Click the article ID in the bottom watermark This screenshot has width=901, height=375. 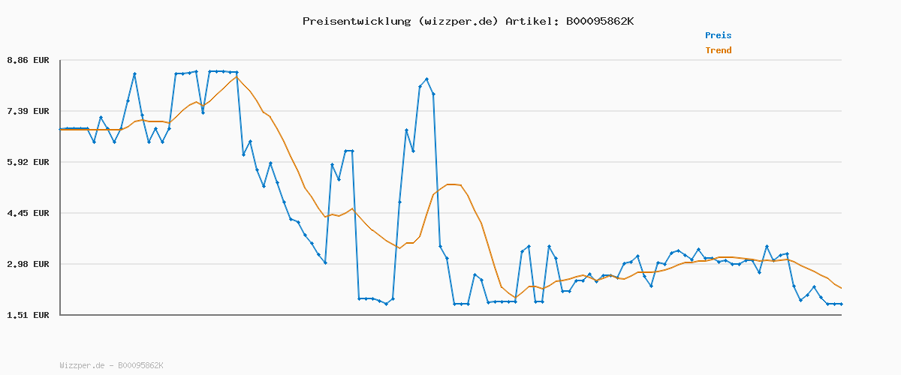[140, 365]
